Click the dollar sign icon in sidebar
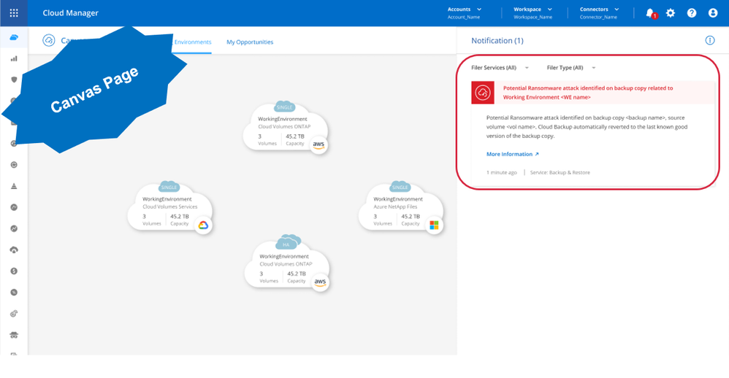Image resolution: width=729 pixels, height=378 pixels. point(14,271)
